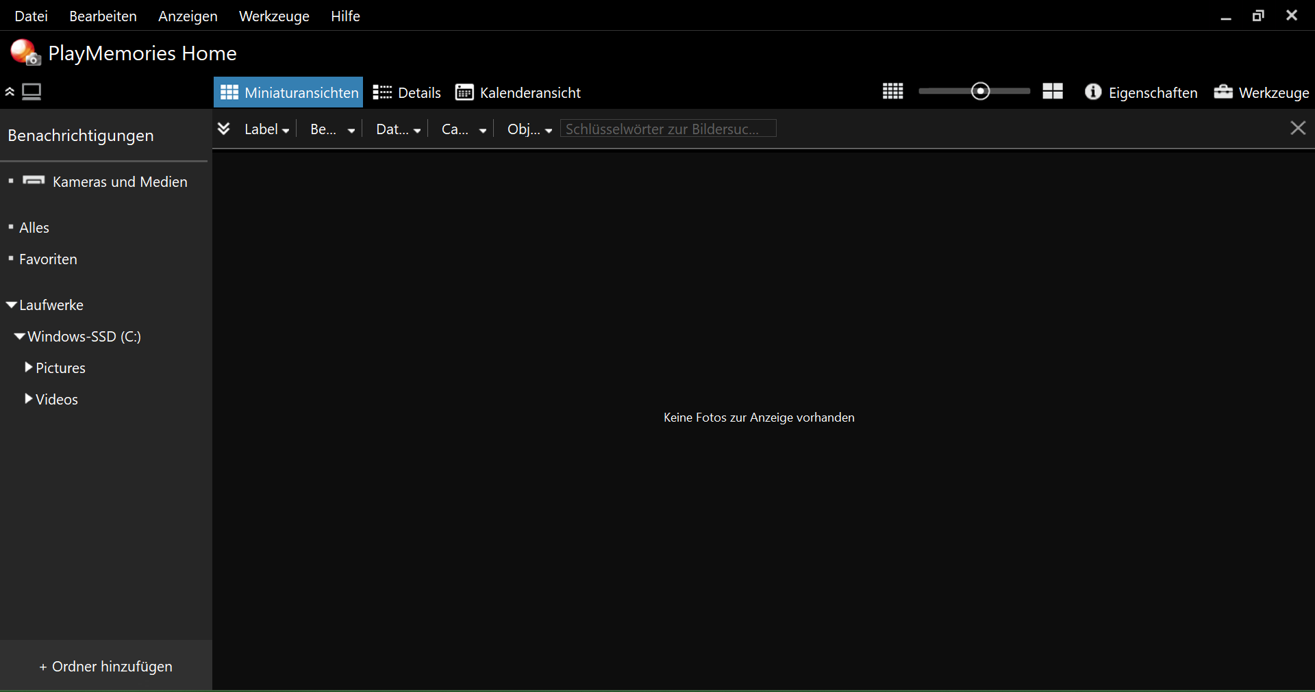
Task: Open the Ca... filter dropdown
Action: (x=464, y=129)
